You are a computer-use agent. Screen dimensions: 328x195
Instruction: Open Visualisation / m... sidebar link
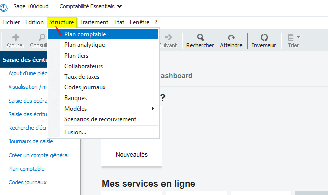[x=28, y=87]
